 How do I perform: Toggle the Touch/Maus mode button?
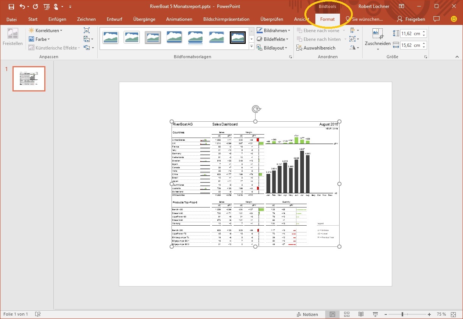point(56,6)
